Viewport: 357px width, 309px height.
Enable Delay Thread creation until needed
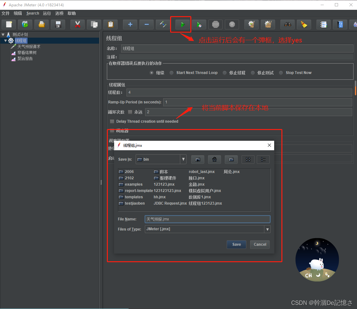coord(112,121)
